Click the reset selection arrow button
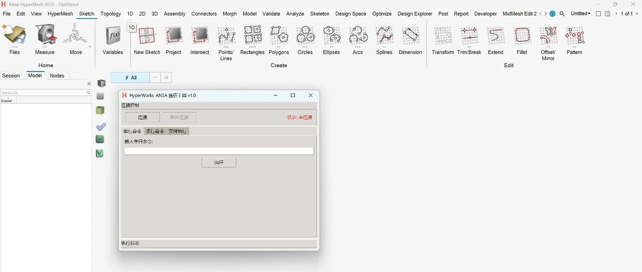The height and width of the screenshot is (272, 642). point(167,77)
